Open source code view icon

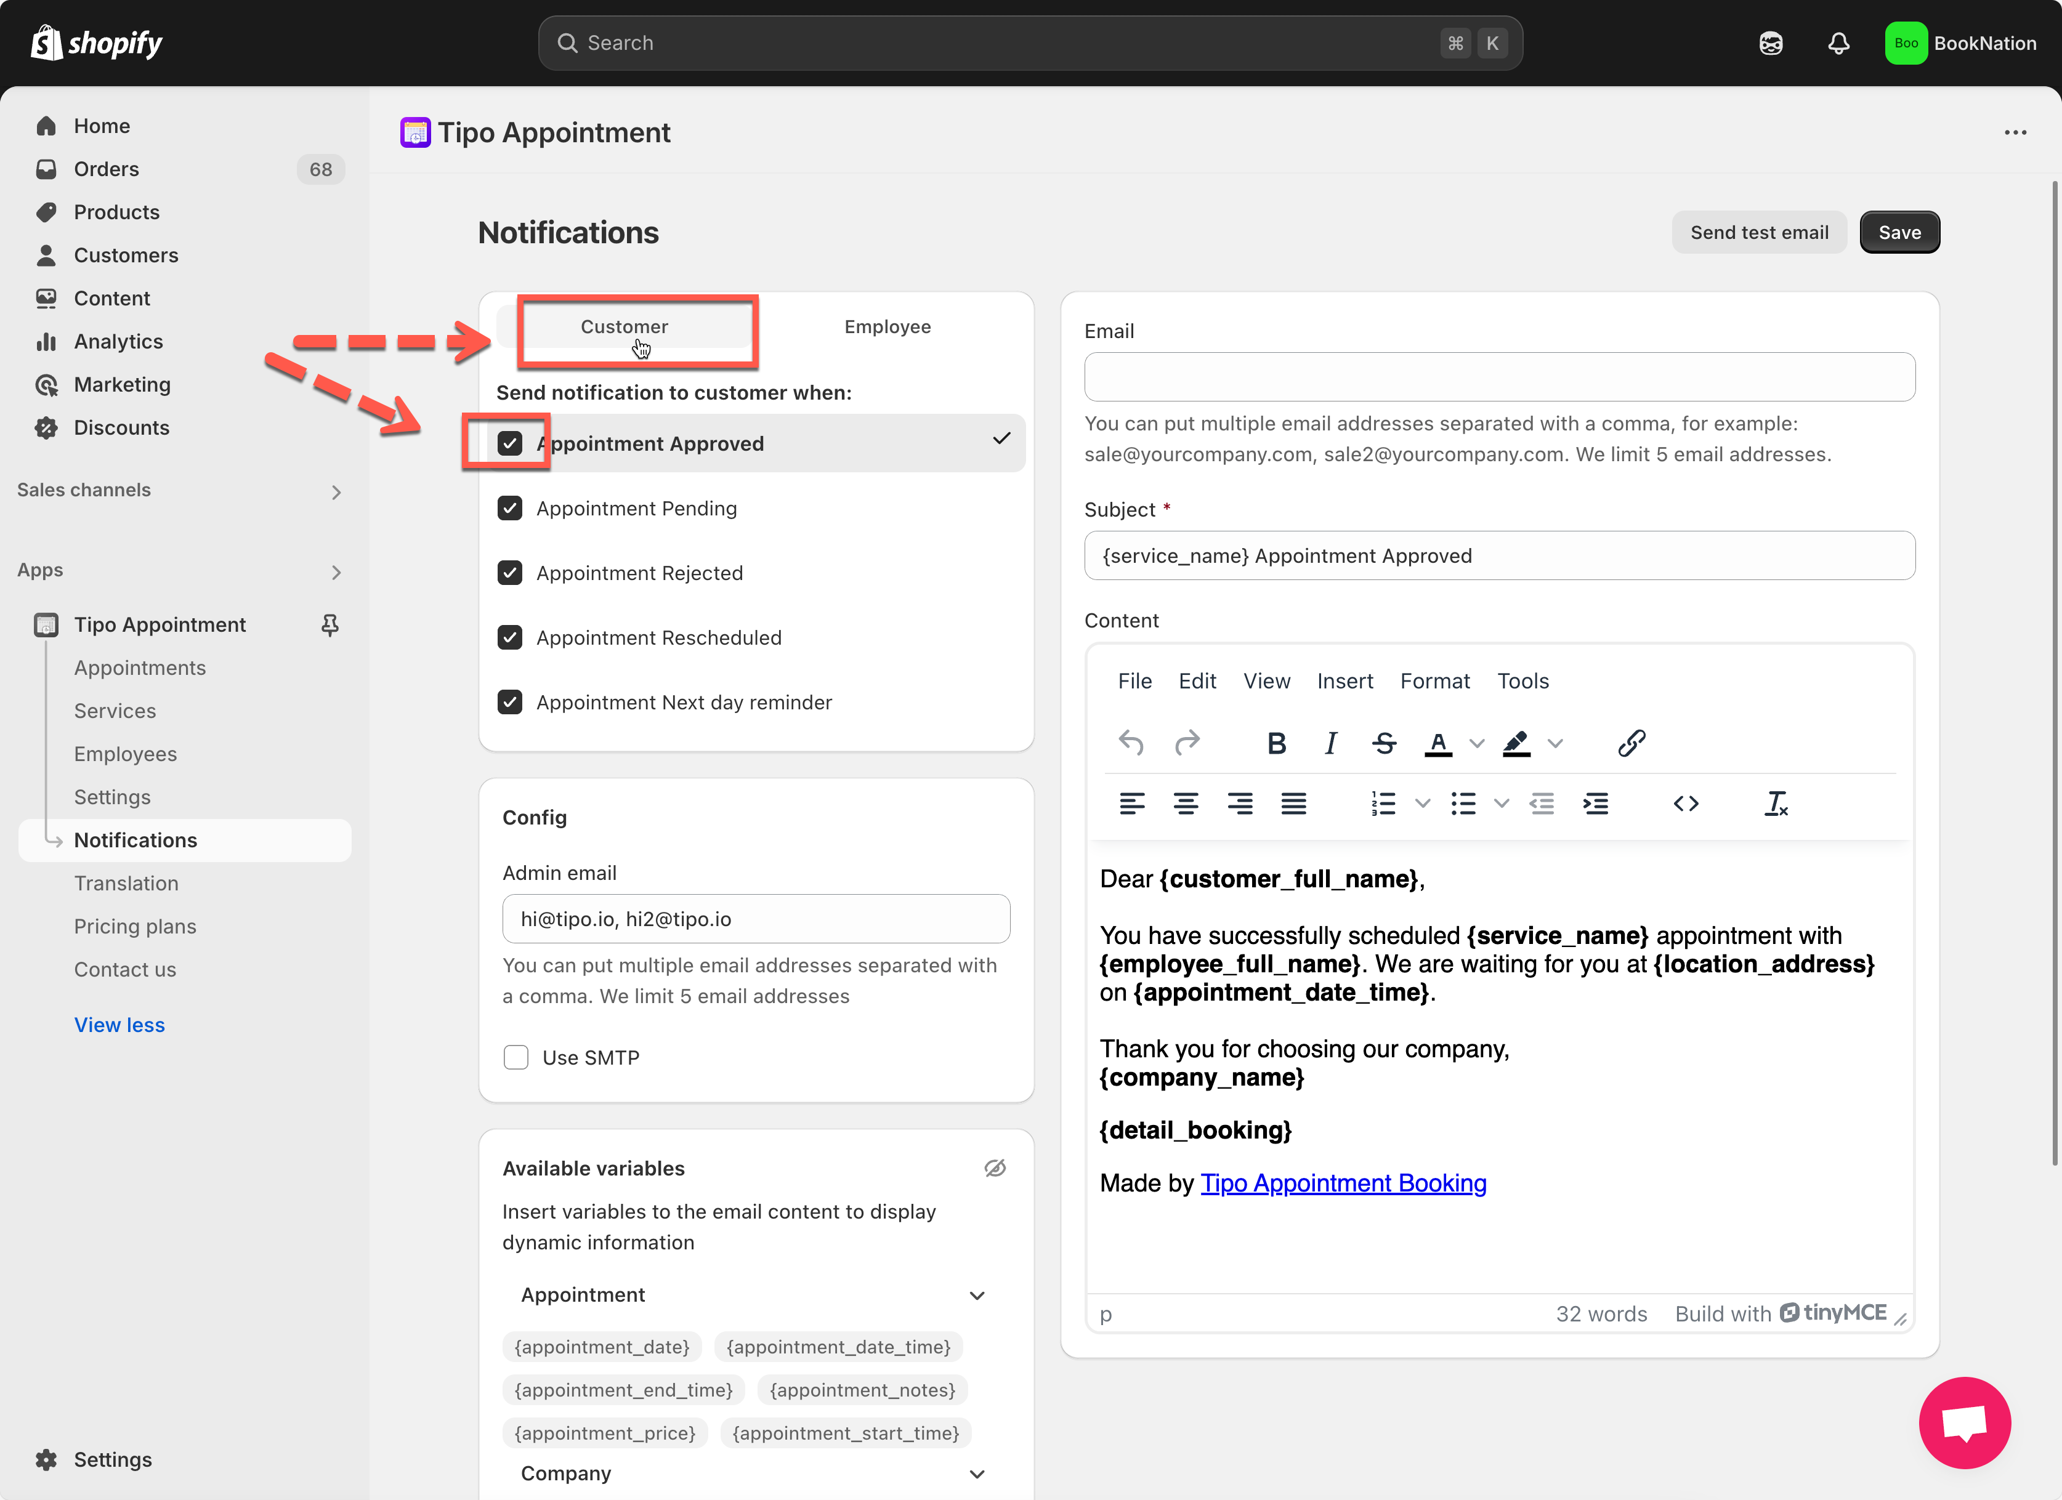coord(1686,804)
